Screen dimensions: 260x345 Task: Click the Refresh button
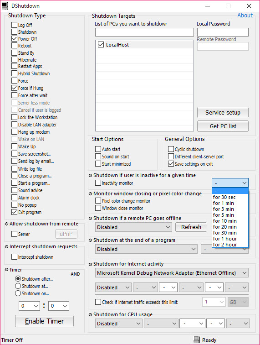tap(191, 227)
